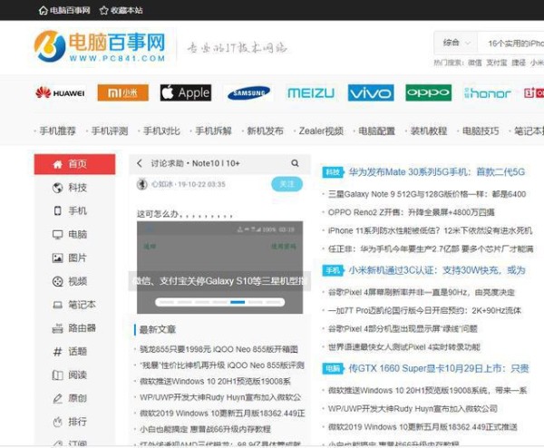The height and width of the screenshot is (448, 544).
Task: Select the 首页 sidebar tab
Action: click(x=74, y=164)
